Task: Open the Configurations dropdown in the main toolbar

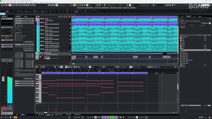Action: pyautogui.click(x=63, y=5)
